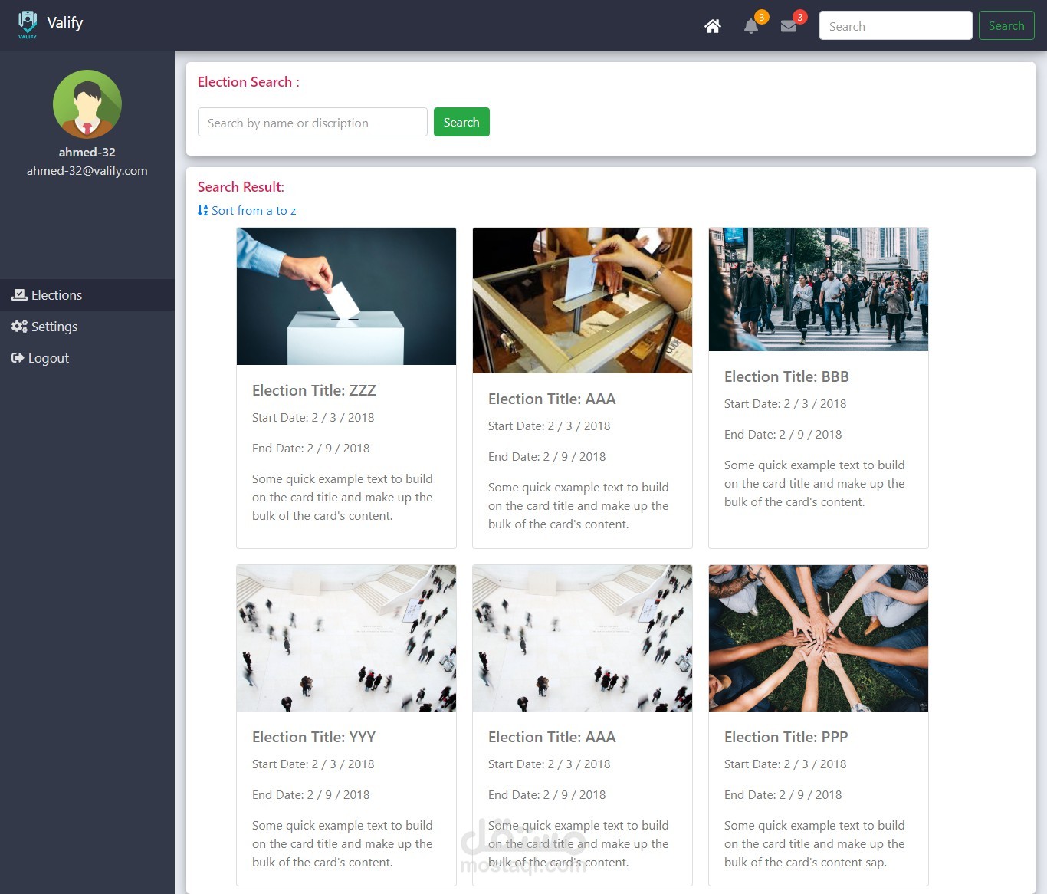Click the Logout arrow icon in sidebar

coord(18,357)
